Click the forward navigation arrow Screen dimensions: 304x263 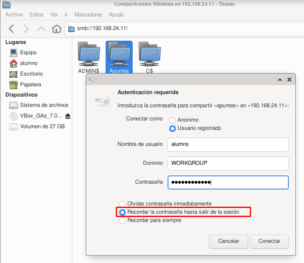tap(26, 29)
